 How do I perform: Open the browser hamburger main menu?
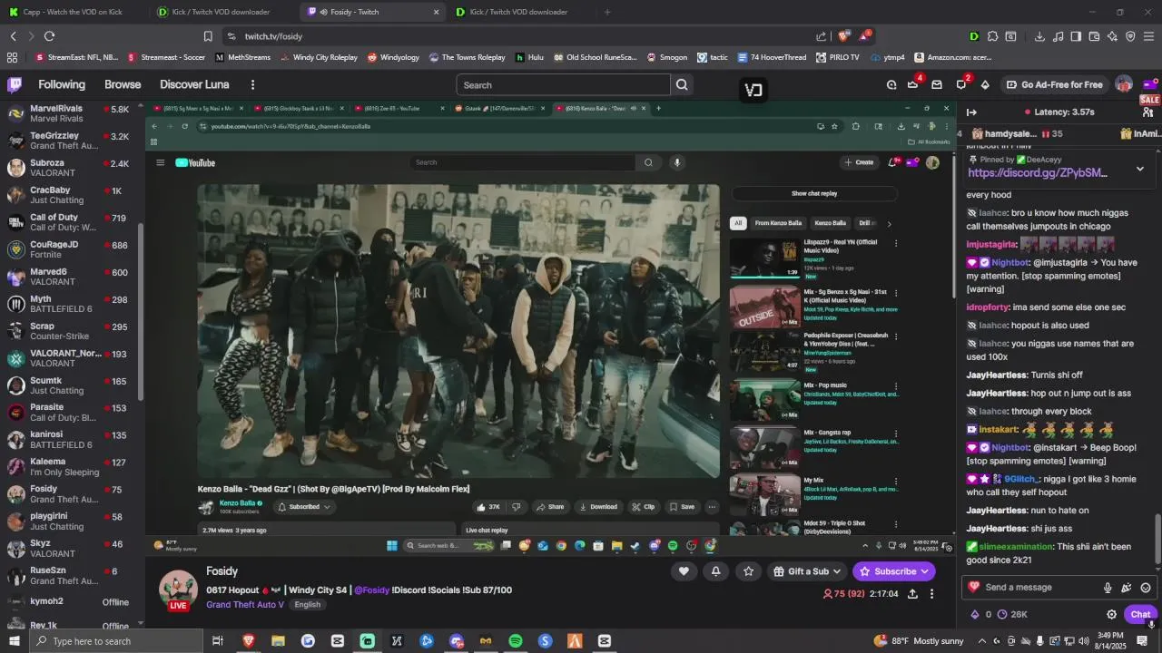(1149, 36)
